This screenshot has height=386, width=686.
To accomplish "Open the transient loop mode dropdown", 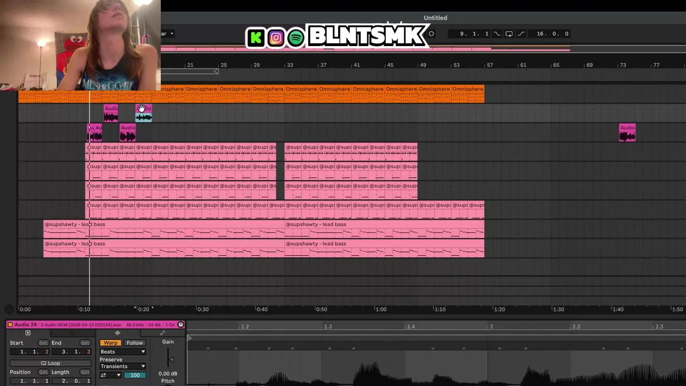I will pos(110,375).
